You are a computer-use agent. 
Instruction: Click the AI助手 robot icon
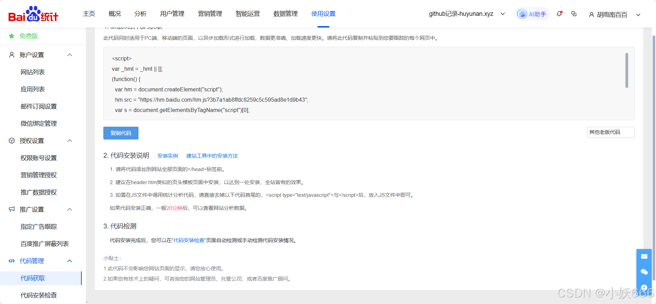point(522,14)
